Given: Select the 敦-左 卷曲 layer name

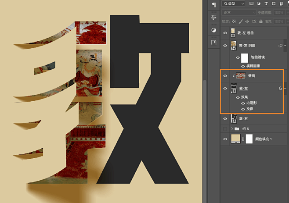Looking at the screenshot, I should coord(246,33).
